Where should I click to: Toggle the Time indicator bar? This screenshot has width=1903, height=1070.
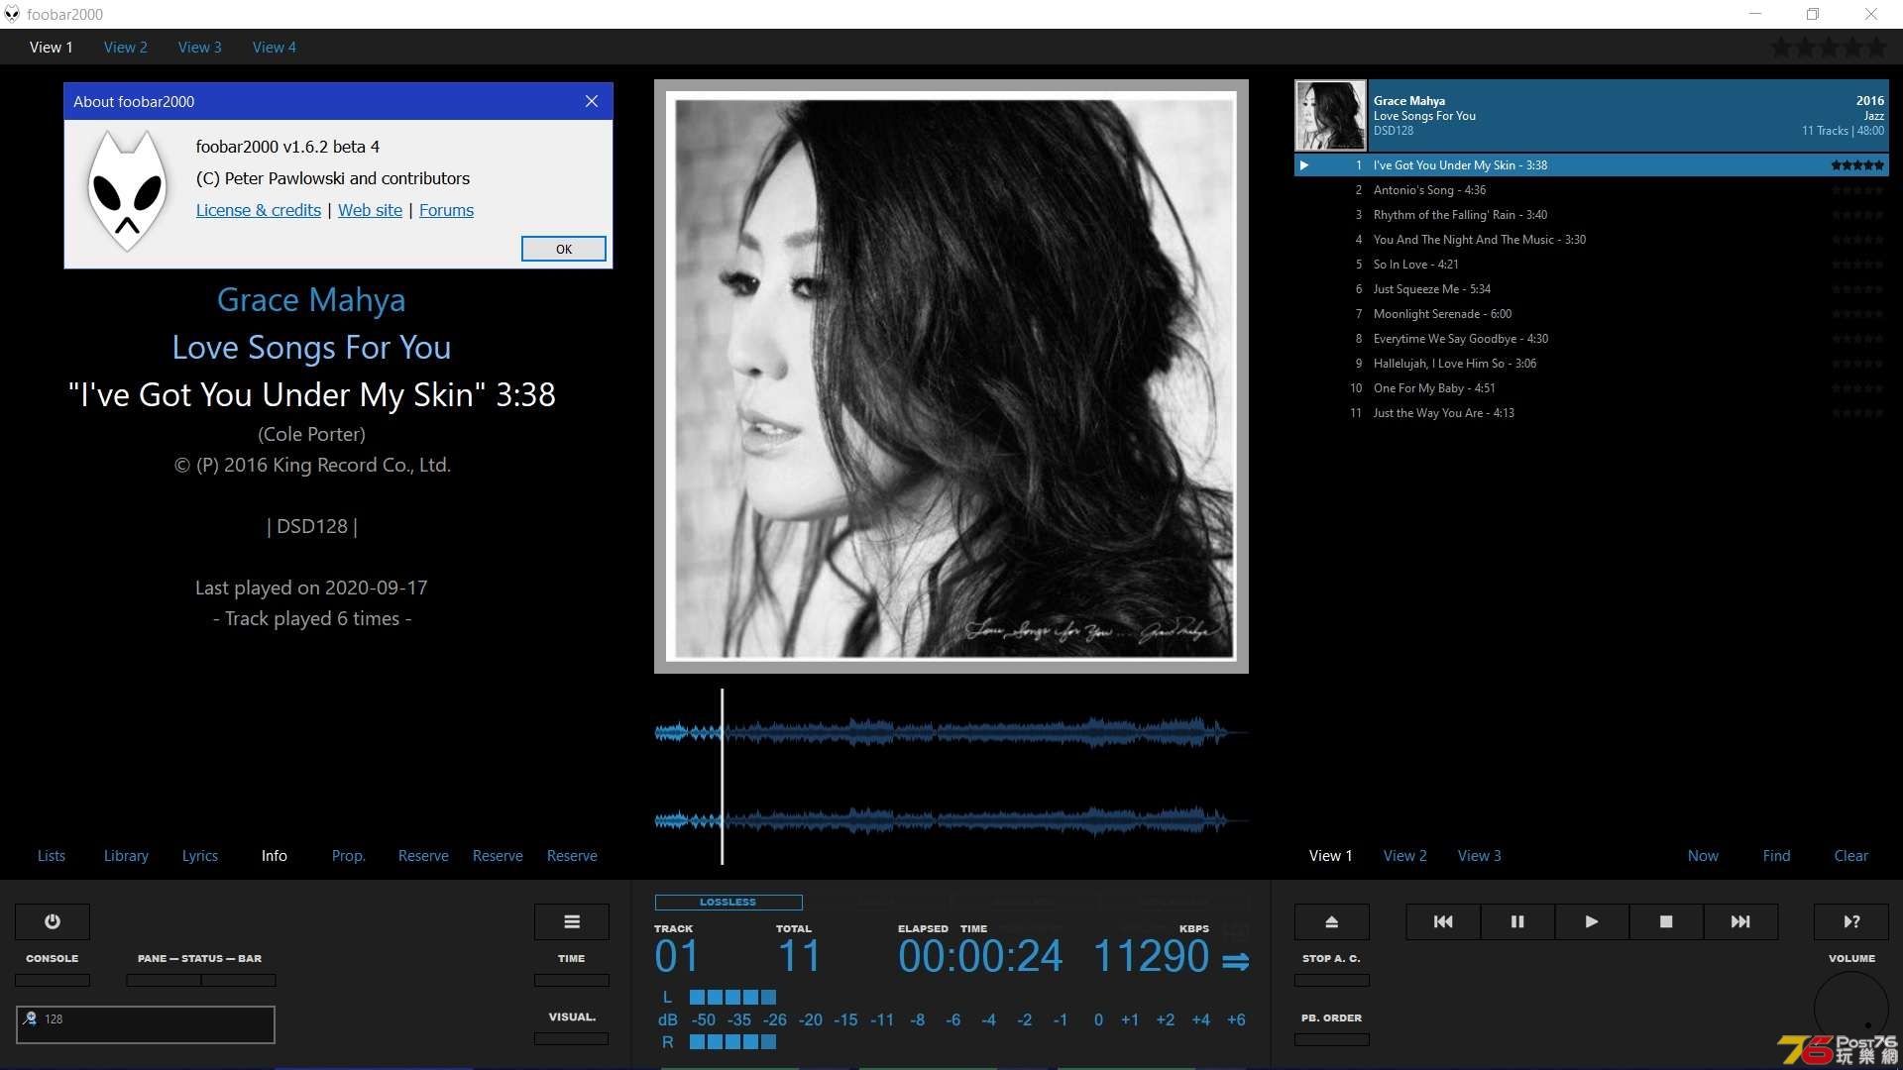572,980
